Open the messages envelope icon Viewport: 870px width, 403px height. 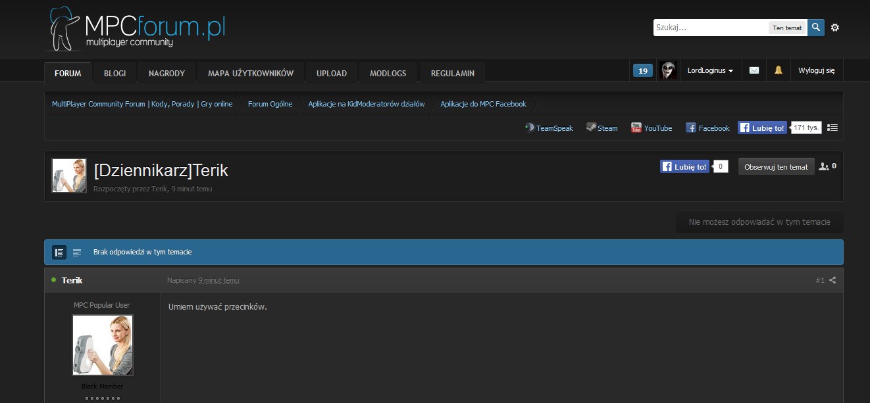pyautogui.click(x=754, y=70)
